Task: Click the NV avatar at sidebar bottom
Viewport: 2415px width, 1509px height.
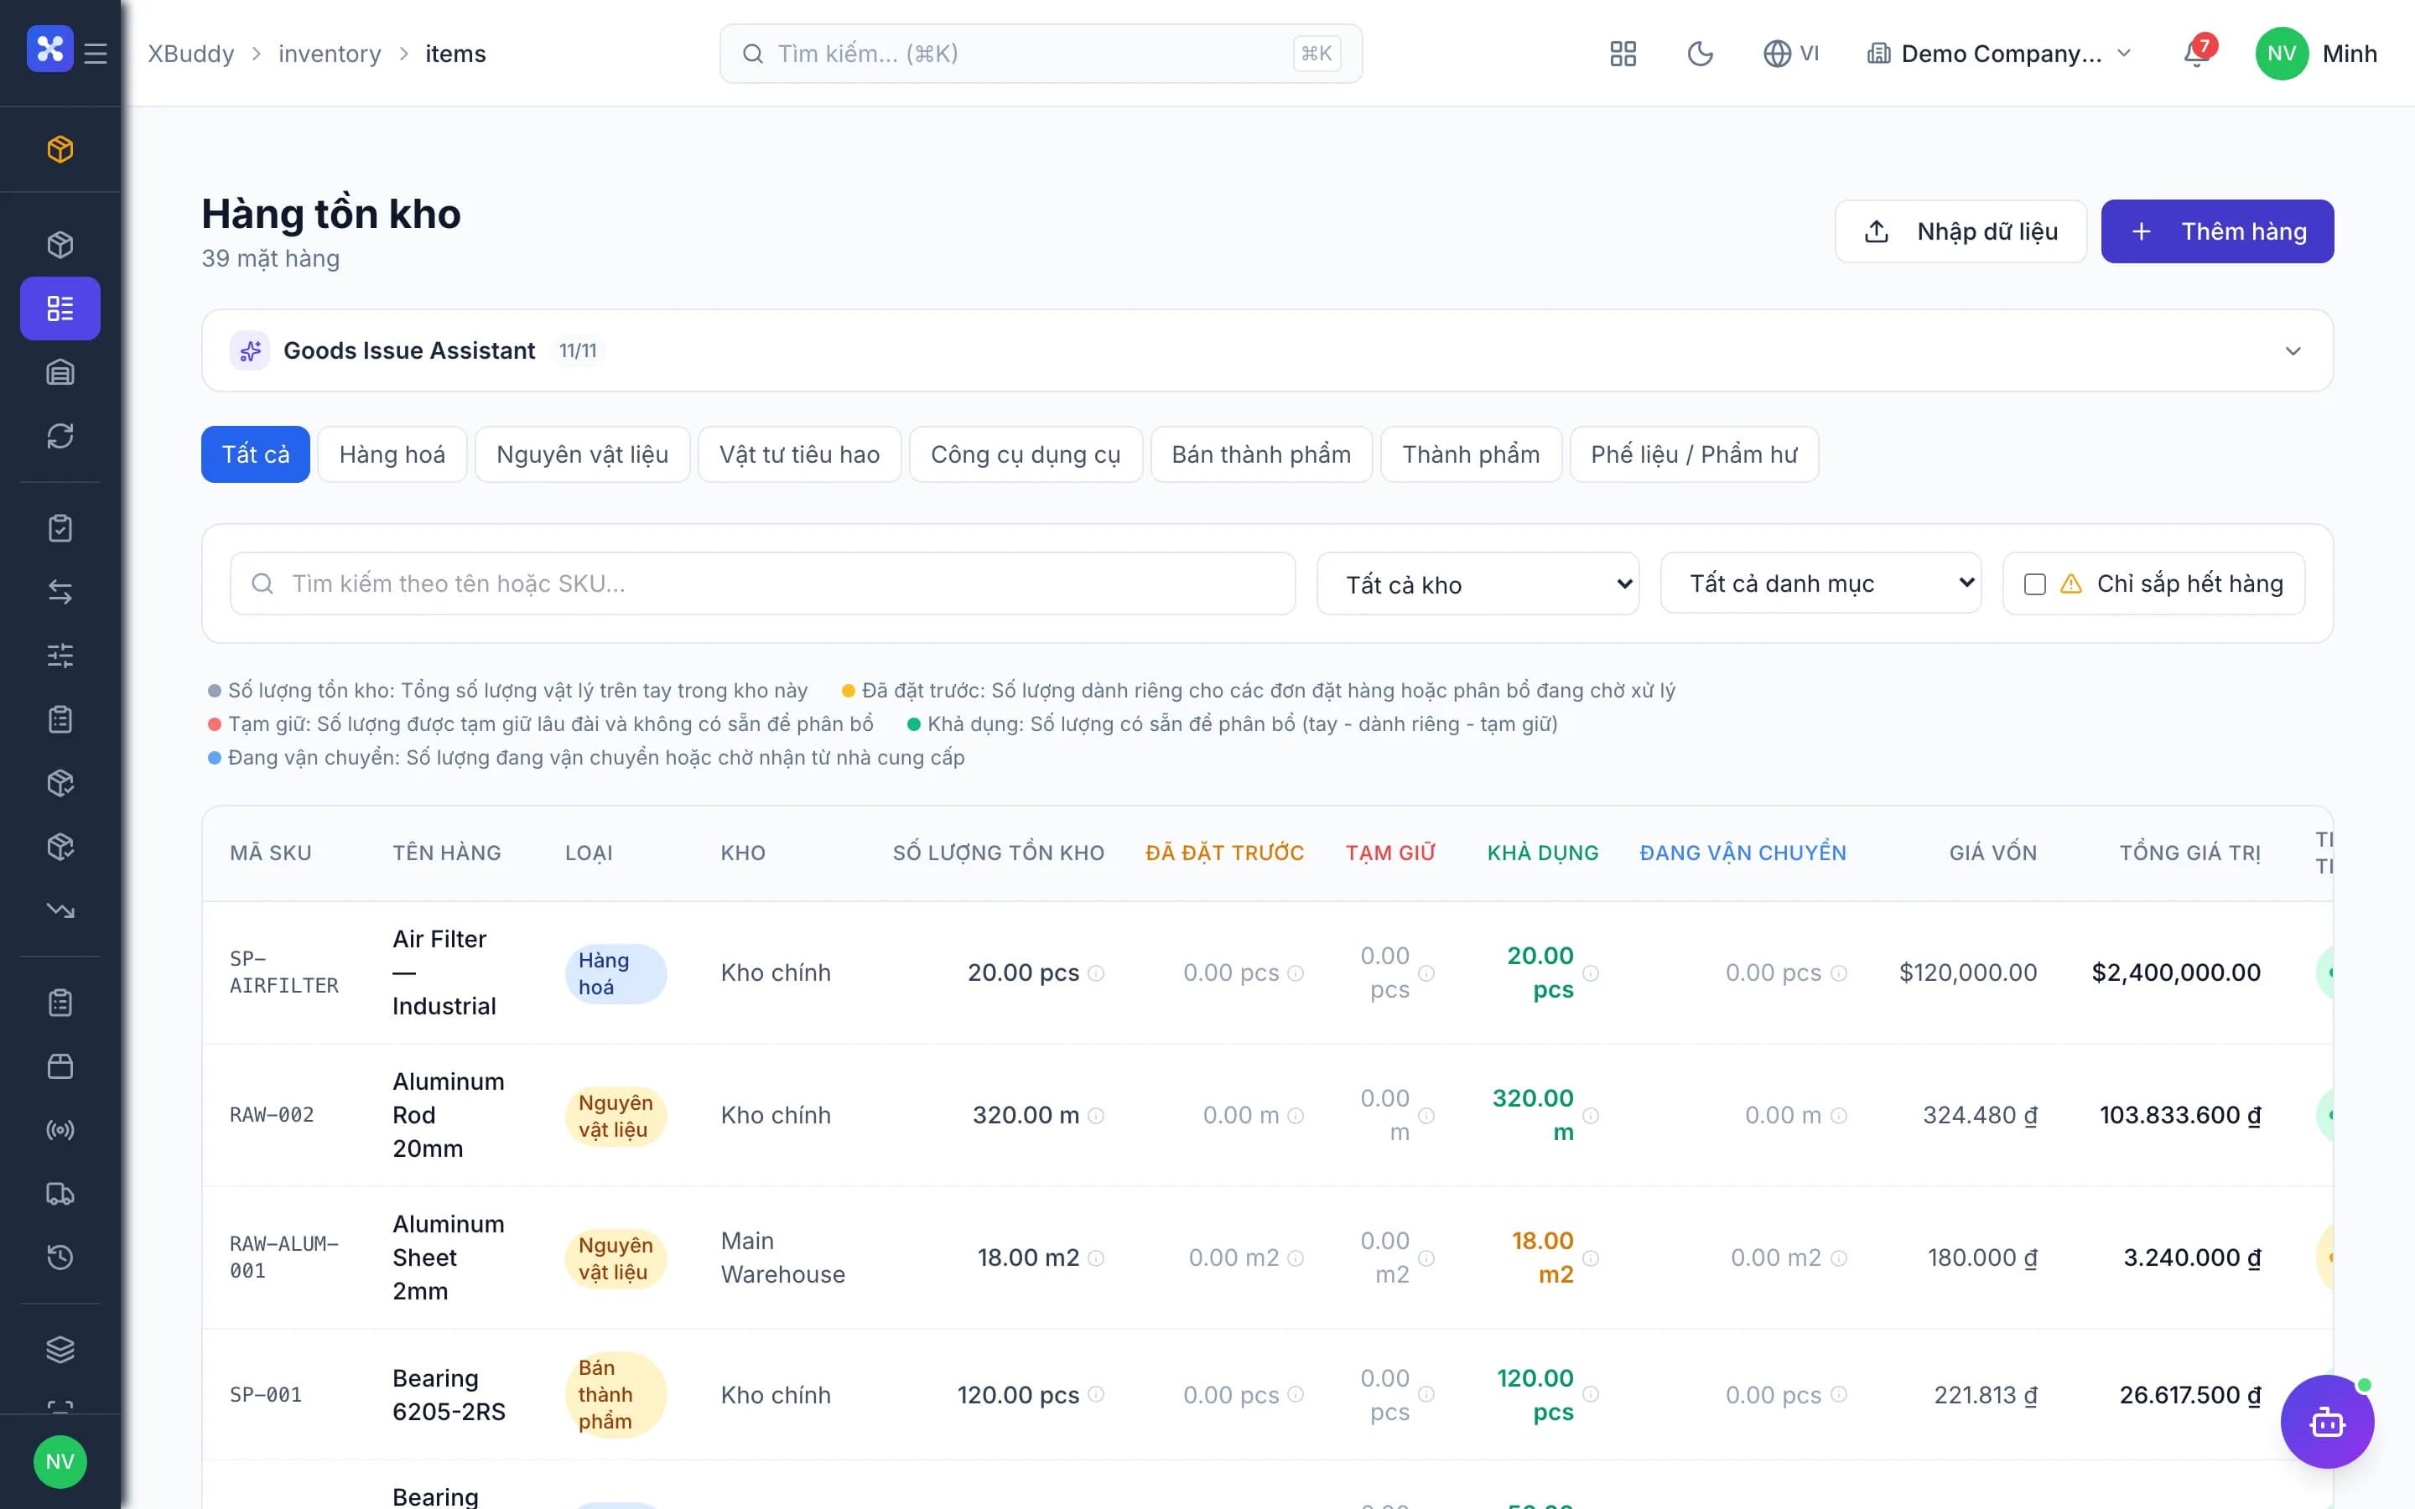Action: click(60, 1461)
